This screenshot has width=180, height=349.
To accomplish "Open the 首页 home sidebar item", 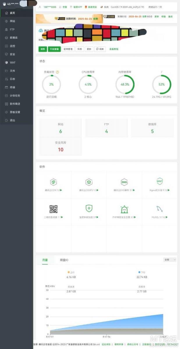I will 17,13.
